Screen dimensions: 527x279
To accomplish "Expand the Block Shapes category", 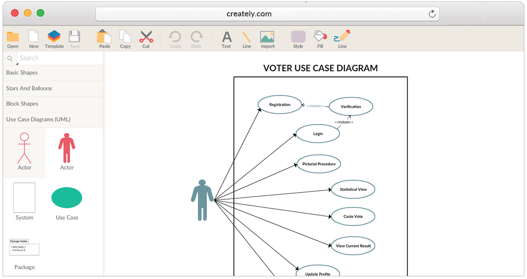I will point(53,104).
